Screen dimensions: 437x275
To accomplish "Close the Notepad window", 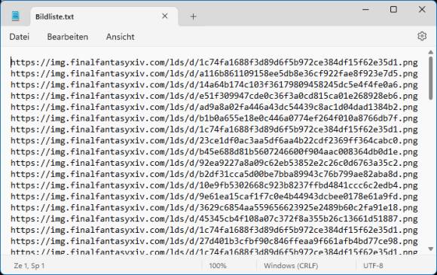I will tap(422, 10).
